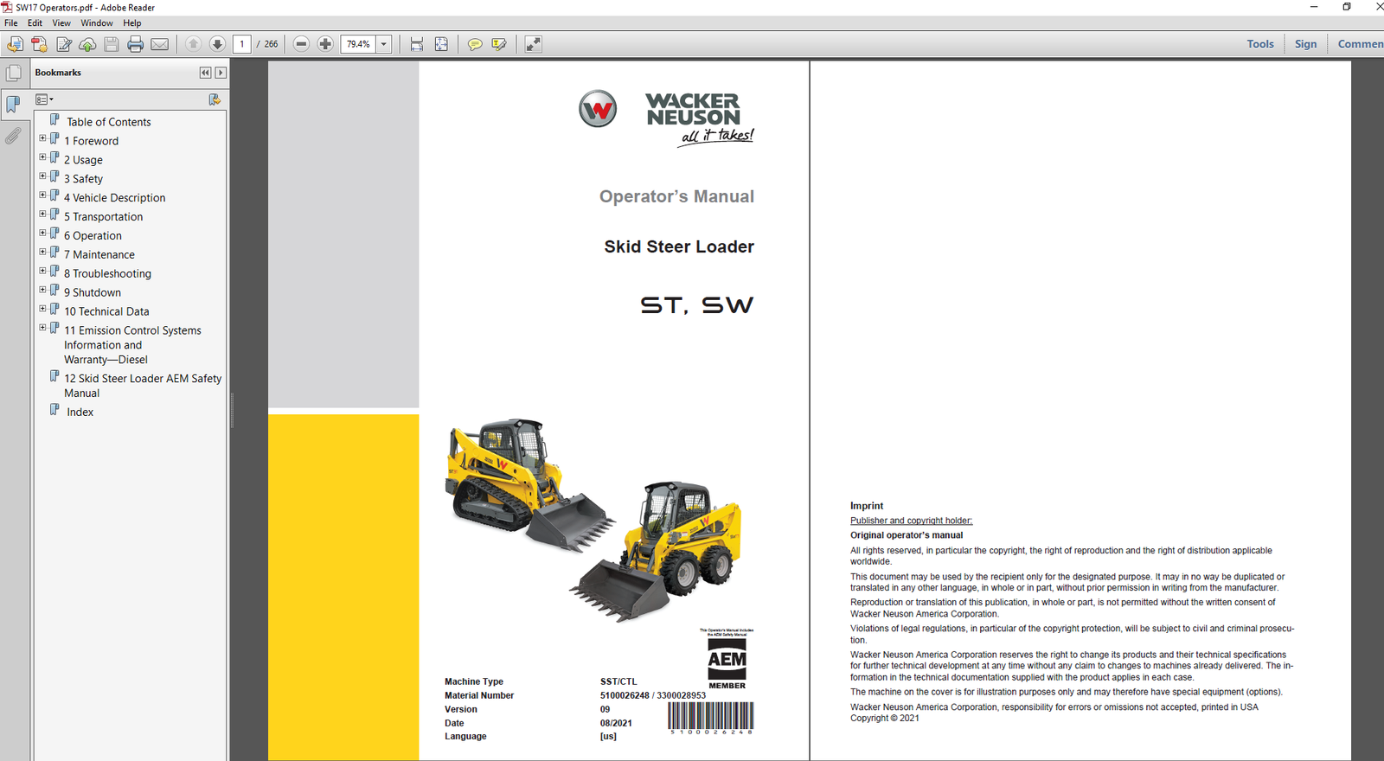Open the Sign pane

click(1305, 44)
